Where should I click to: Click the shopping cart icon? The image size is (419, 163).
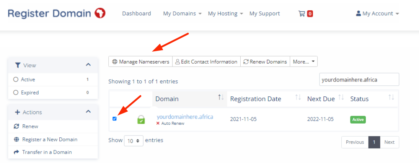click(302, 13)
